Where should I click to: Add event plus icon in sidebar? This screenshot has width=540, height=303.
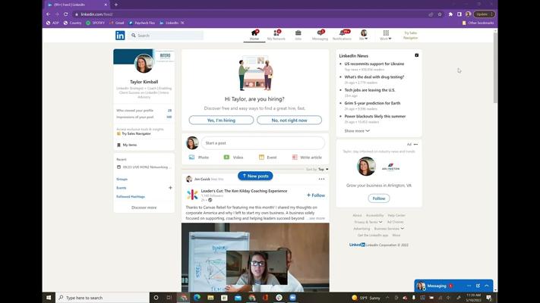170,188
